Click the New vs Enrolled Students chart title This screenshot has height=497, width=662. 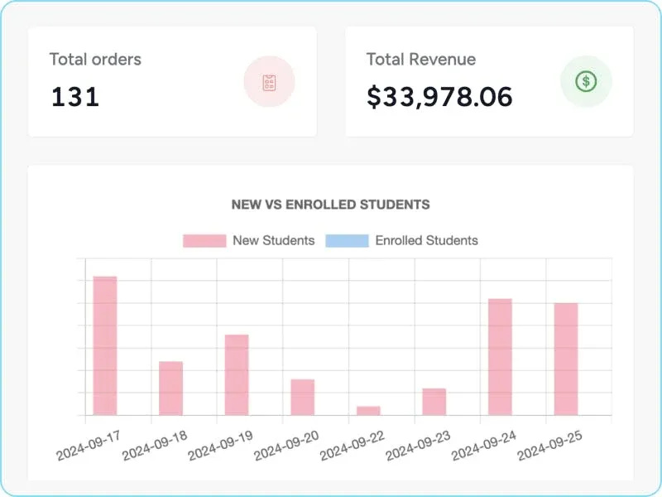(330, 204)
